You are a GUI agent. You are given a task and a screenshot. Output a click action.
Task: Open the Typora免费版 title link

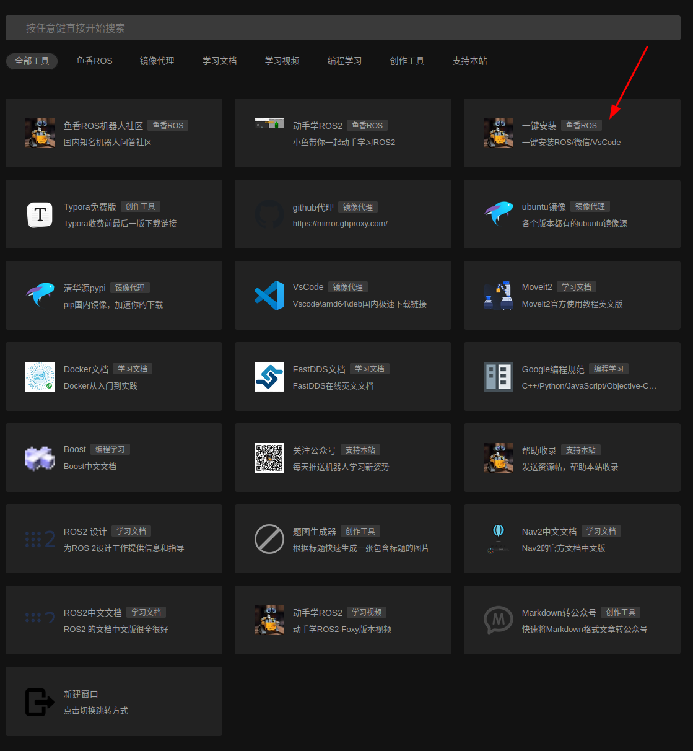point(90,207)
